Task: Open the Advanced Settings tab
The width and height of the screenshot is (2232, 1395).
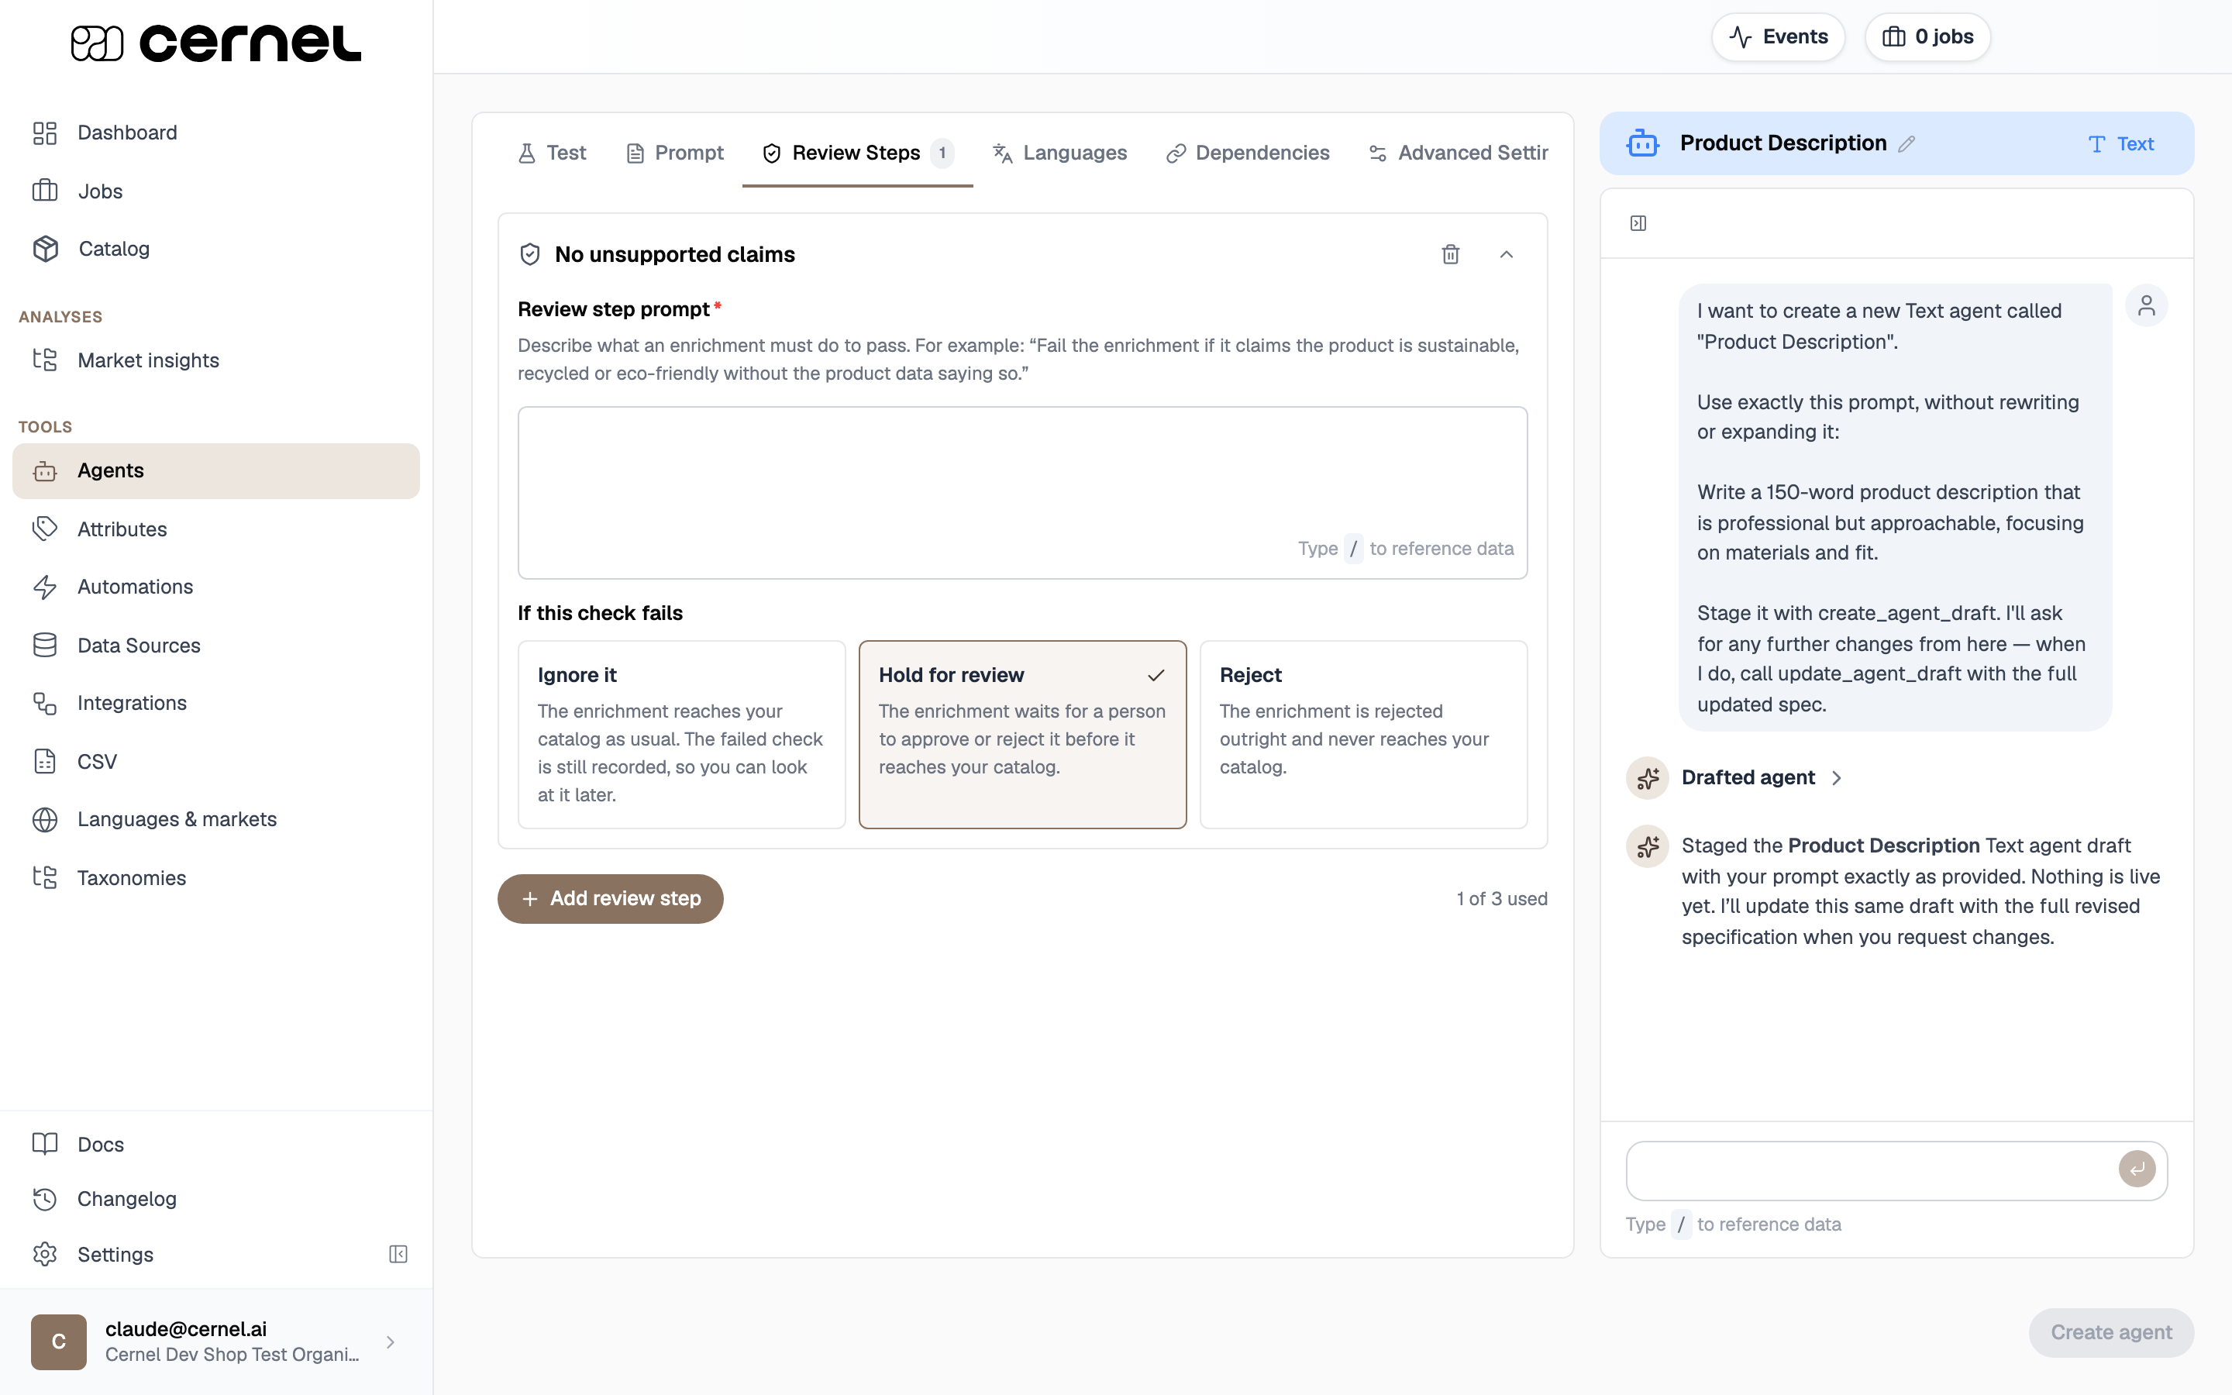Action: [1457, 153]
